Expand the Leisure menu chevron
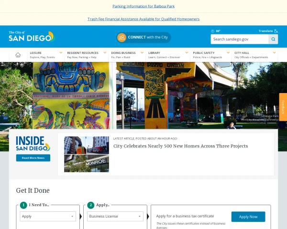This screenshot has height=229, width=287. click(61, 53)
